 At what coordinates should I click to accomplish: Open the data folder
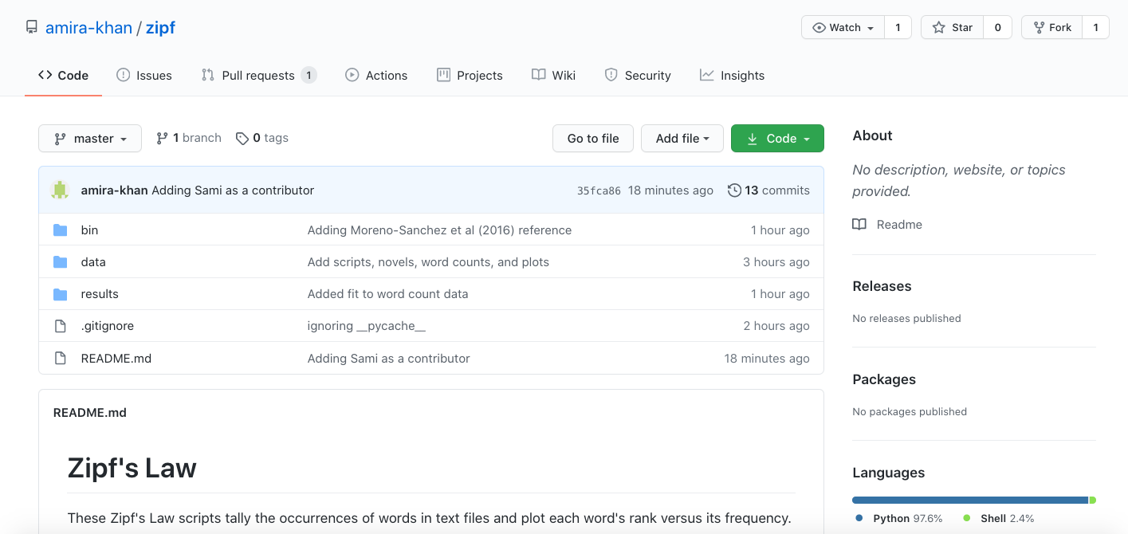(x=93, y=261)
